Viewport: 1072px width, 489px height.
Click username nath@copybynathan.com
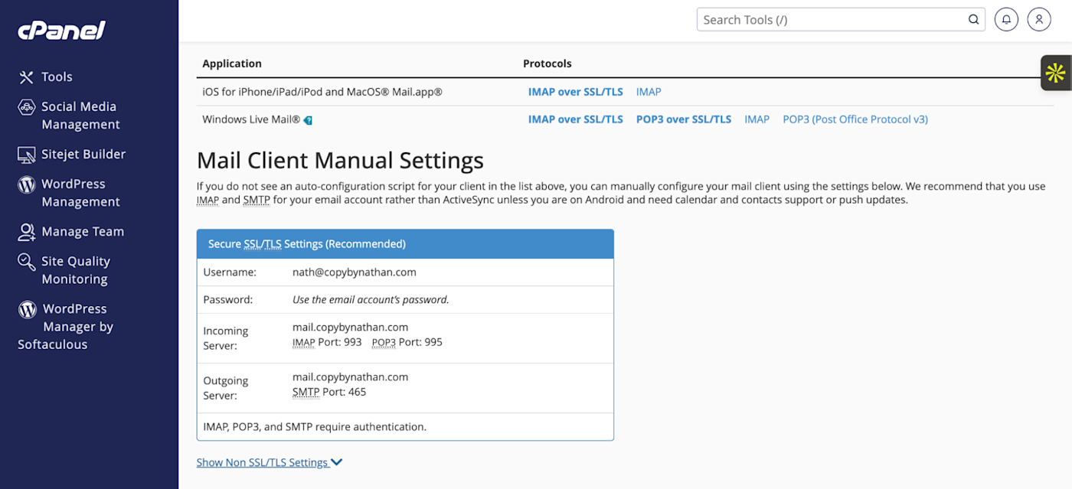(355, 272)
